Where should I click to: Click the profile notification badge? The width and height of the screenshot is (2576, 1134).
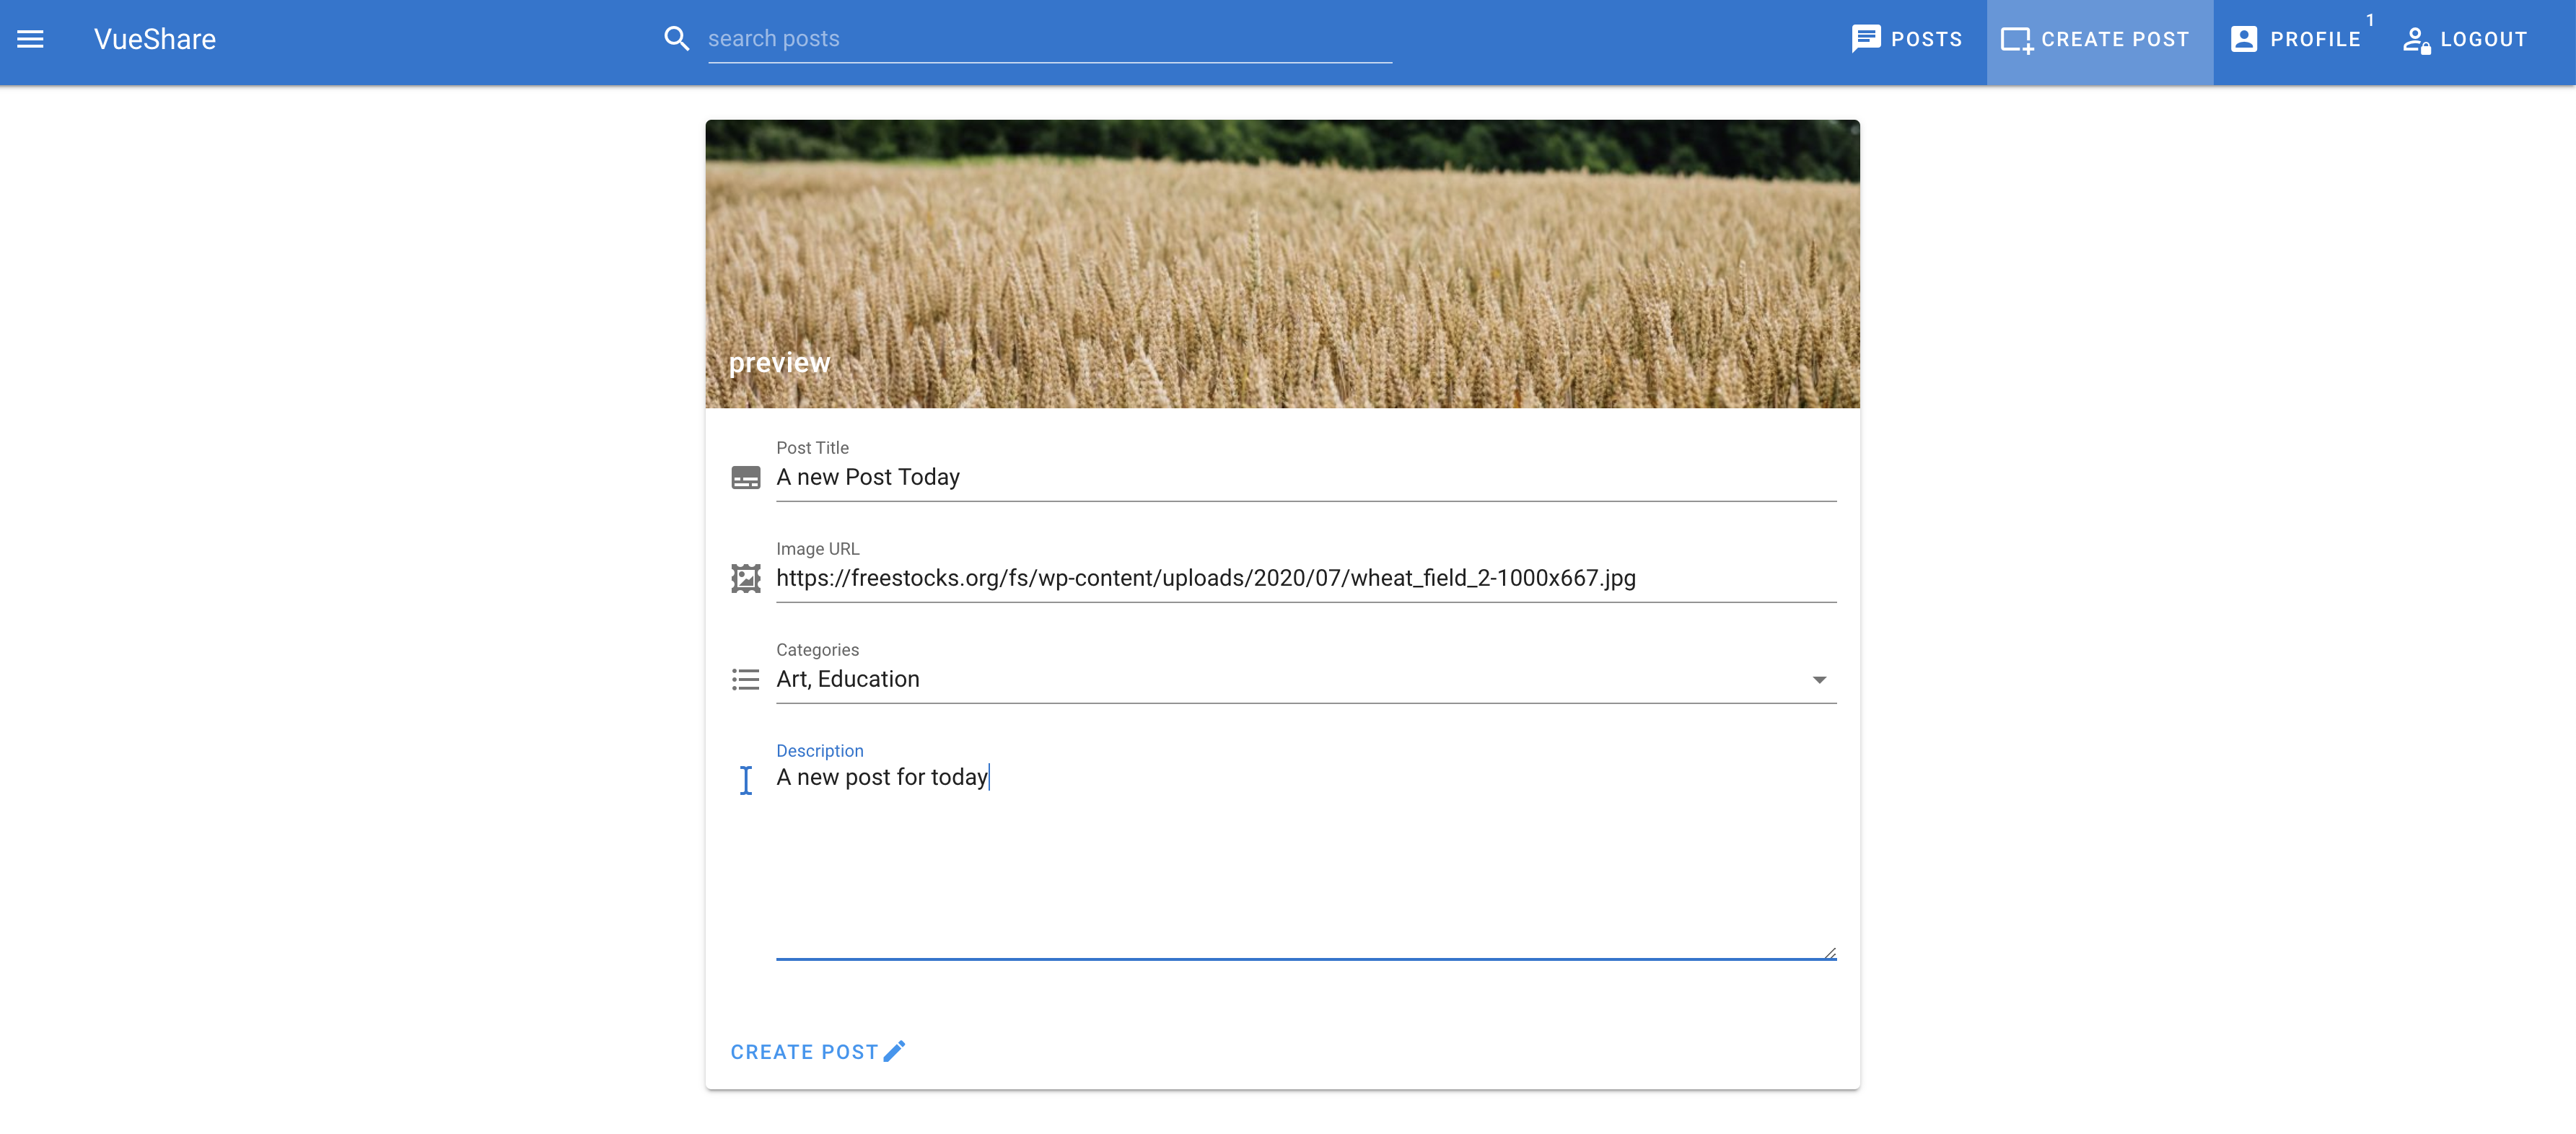[x=2369, y=20]
